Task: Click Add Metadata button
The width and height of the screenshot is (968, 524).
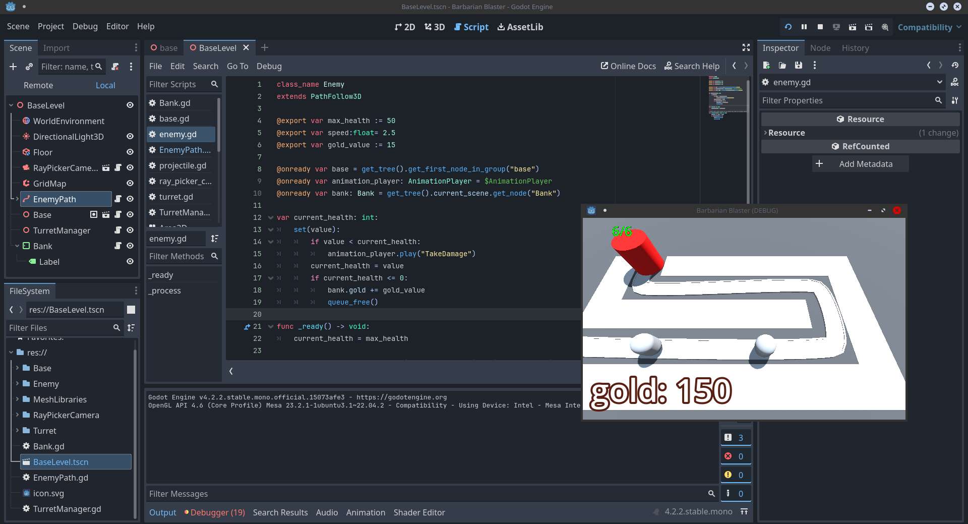Action: click(x=860, y=164)
